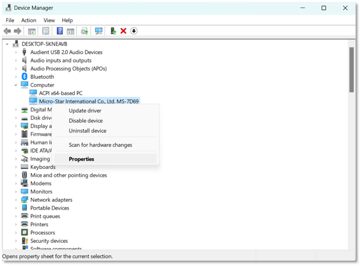Expand the Mice and other pointing devices node

[16, 175]
